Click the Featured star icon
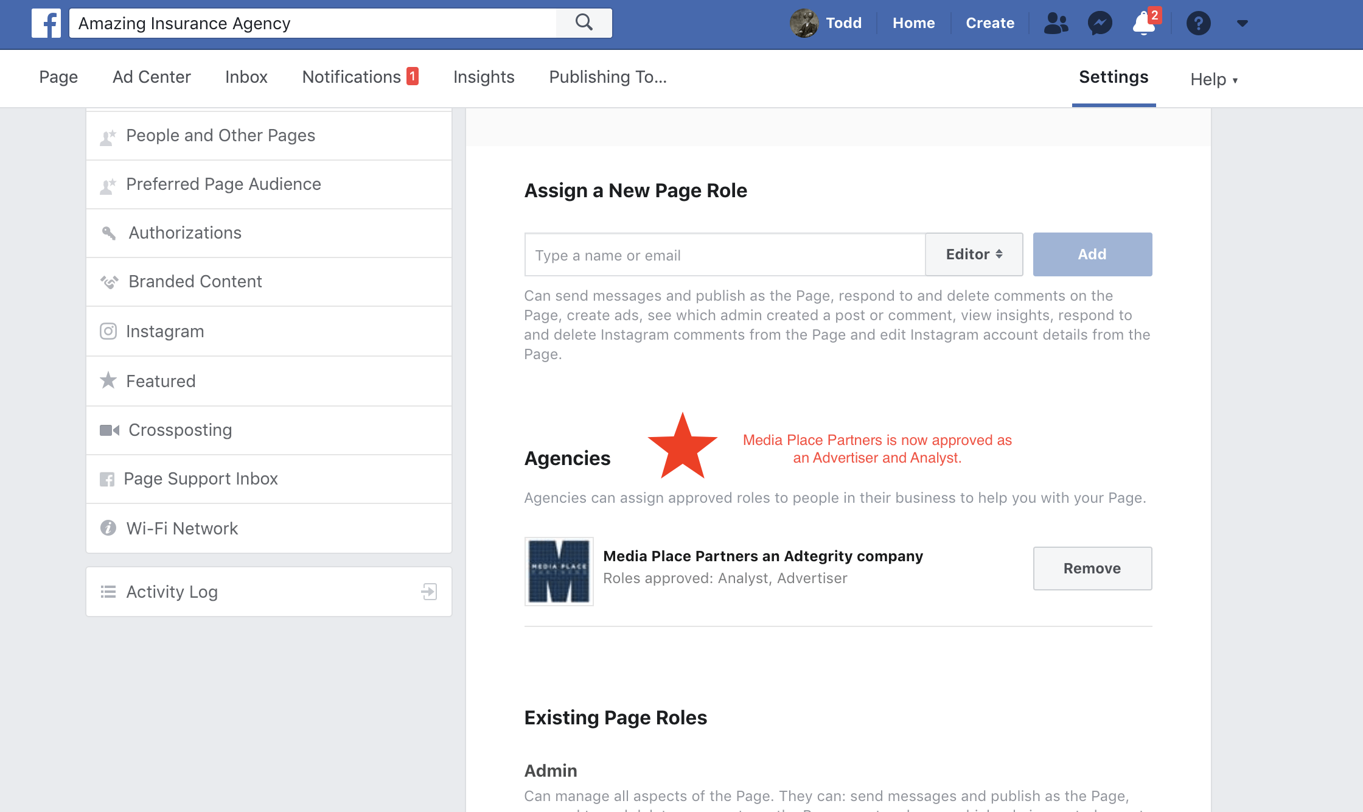Screen dimensions: 1363x812 [108, 380]
